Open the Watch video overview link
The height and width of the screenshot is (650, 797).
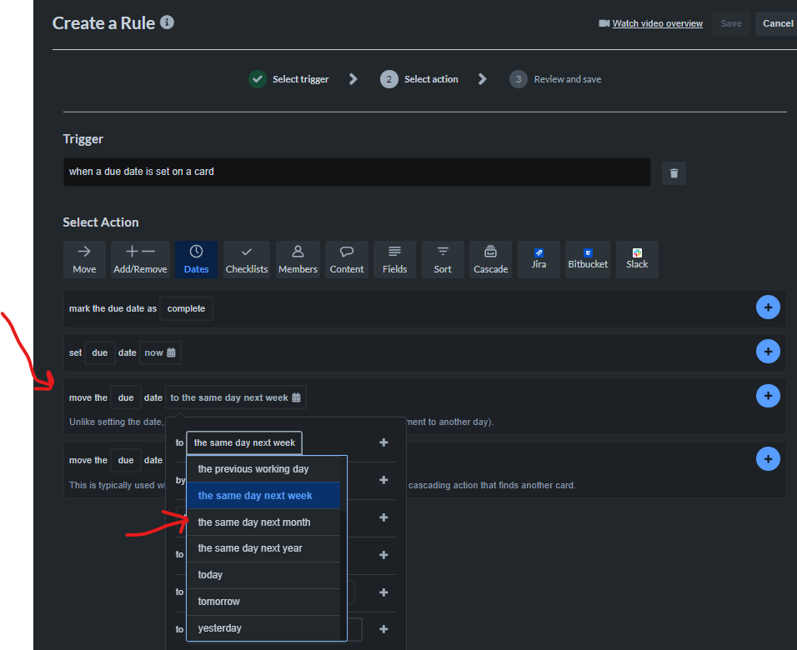coord(657,23)
